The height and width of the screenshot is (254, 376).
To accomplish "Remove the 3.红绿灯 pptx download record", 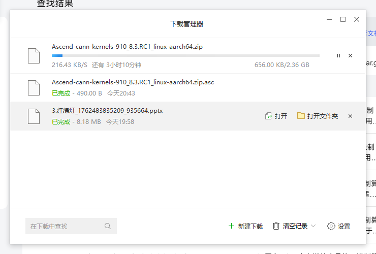I will [x=351, y=116].
